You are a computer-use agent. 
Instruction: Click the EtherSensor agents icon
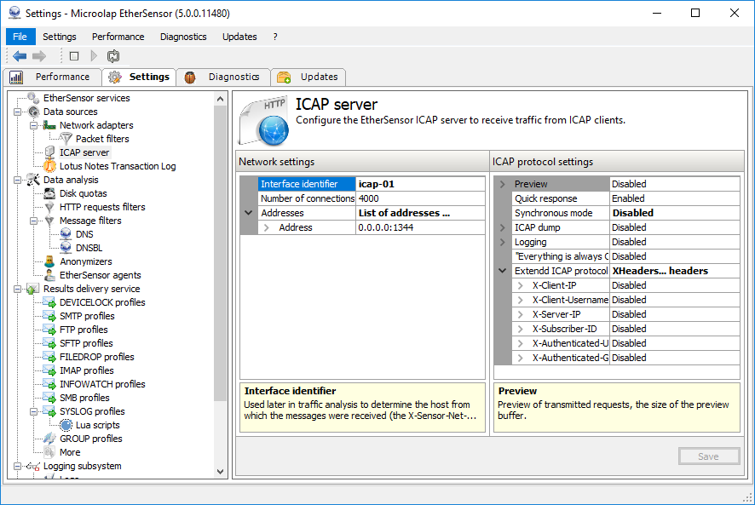(x=49, y=275)
